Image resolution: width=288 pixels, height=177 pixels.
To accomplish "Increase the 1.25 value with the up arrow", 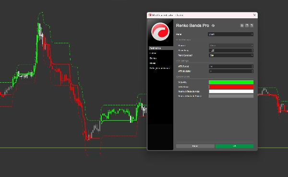I will [x=252, y=50].
